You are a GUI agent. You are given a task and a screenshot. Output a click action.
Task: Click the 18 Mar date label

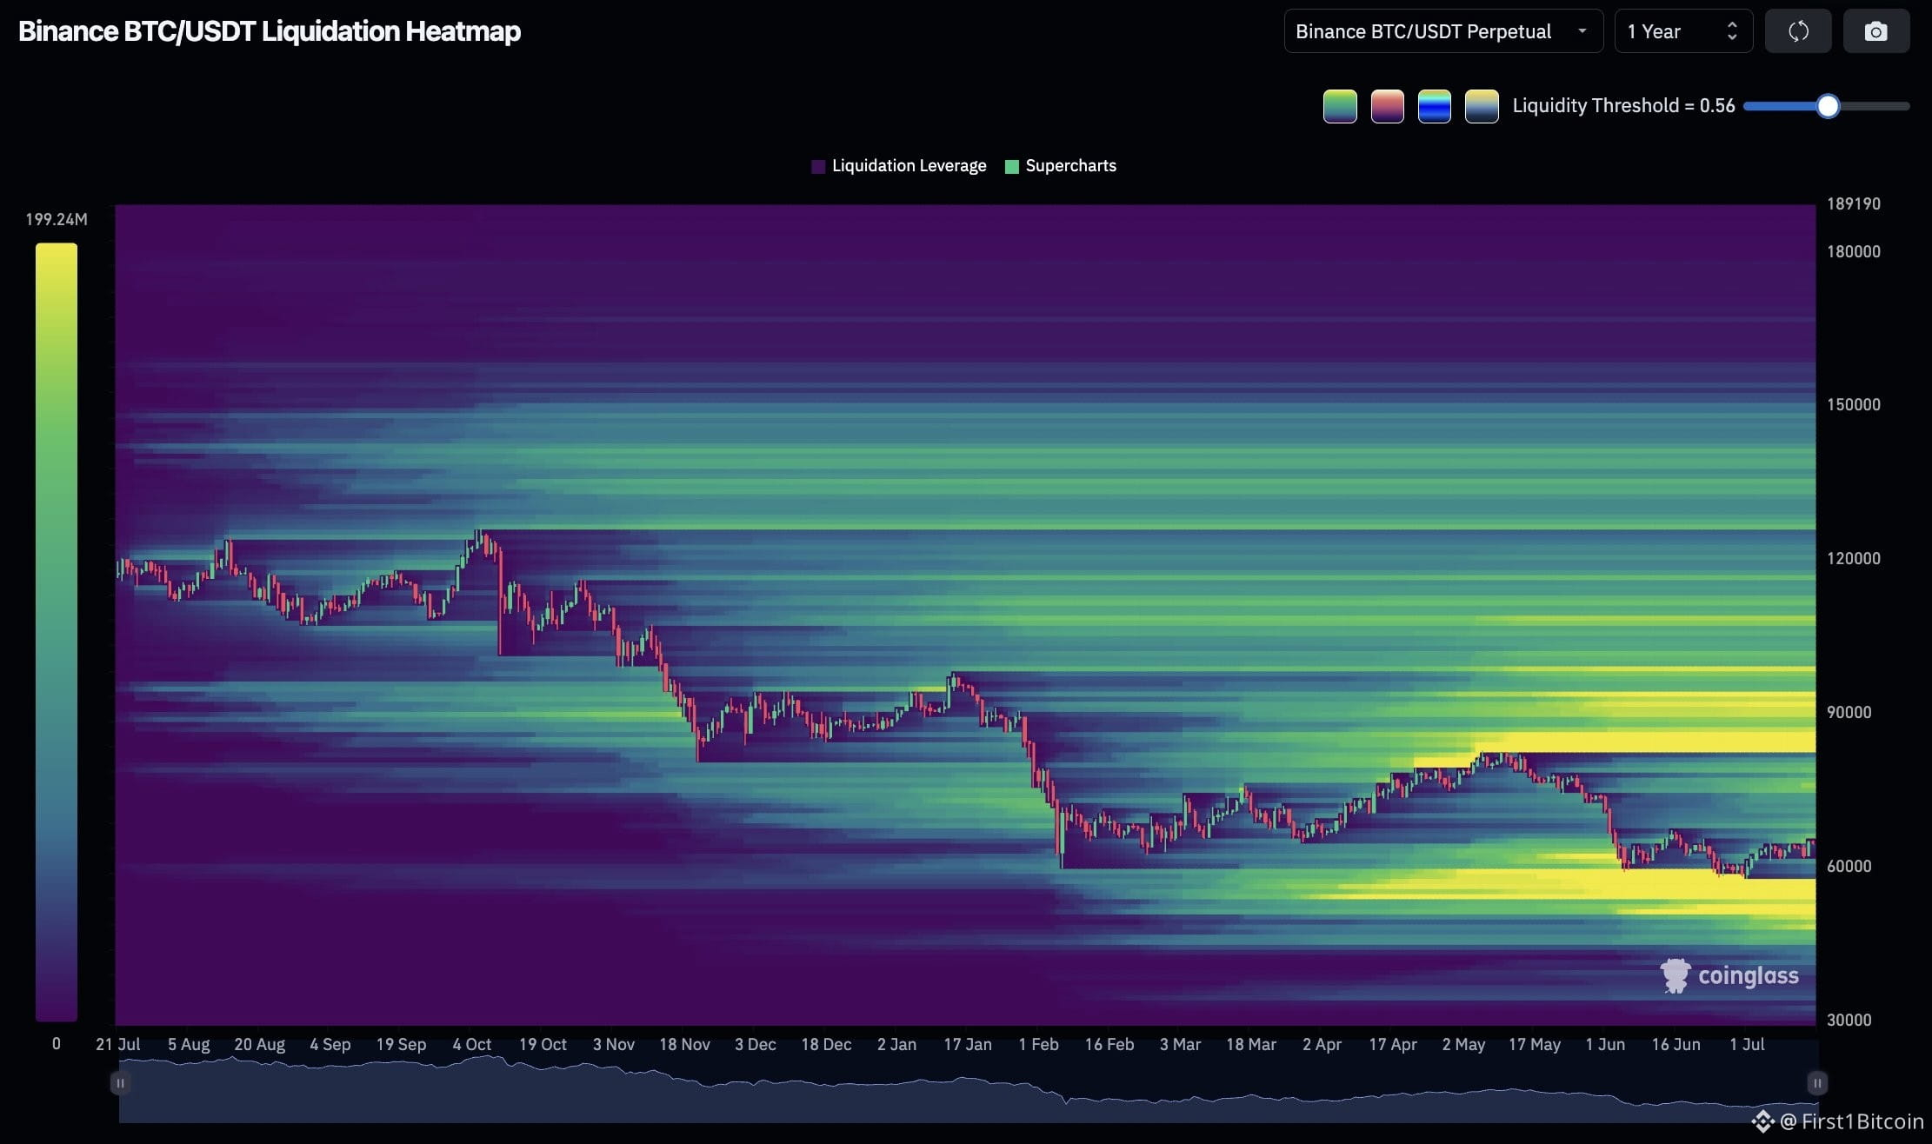point(1252,1045)
